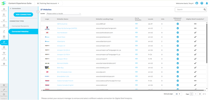This screenshot has height=100, width=209.
Task: Open the Dashboards sidebar icon
Action: click(x=4, y=10)
